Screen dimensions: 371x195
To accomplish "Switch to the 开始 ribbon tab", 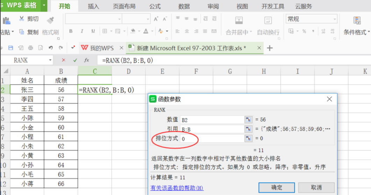I will (65, 6).
